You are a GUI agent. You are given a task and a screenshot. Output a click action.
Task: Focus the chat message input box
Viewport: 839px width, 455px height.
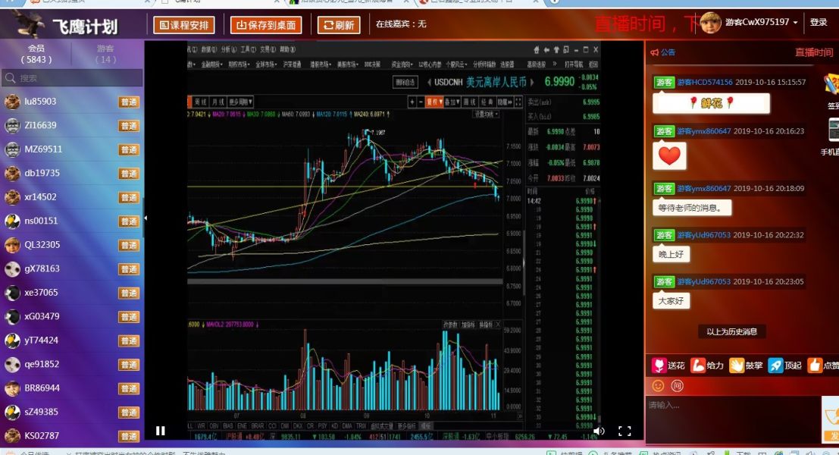[733, 420]
